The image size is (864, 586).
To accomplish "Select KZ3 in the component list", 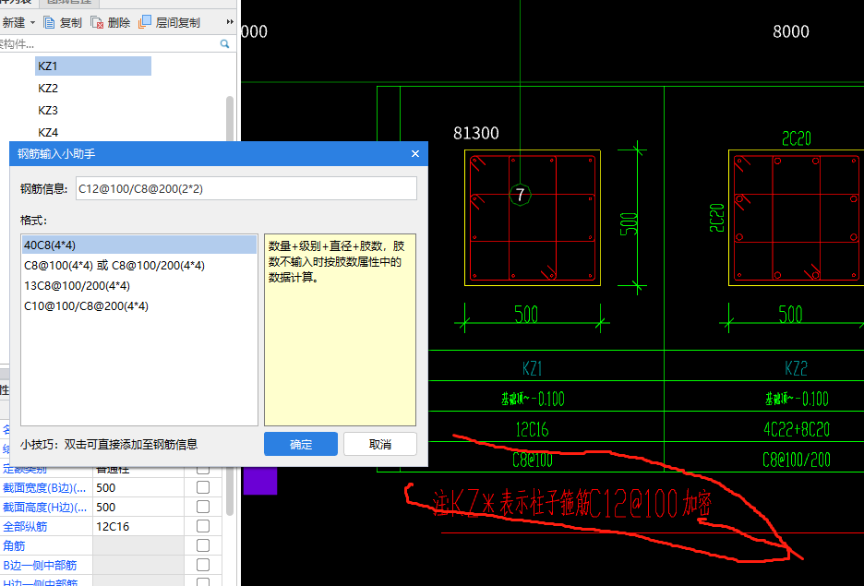I will [x=48, y=110].
